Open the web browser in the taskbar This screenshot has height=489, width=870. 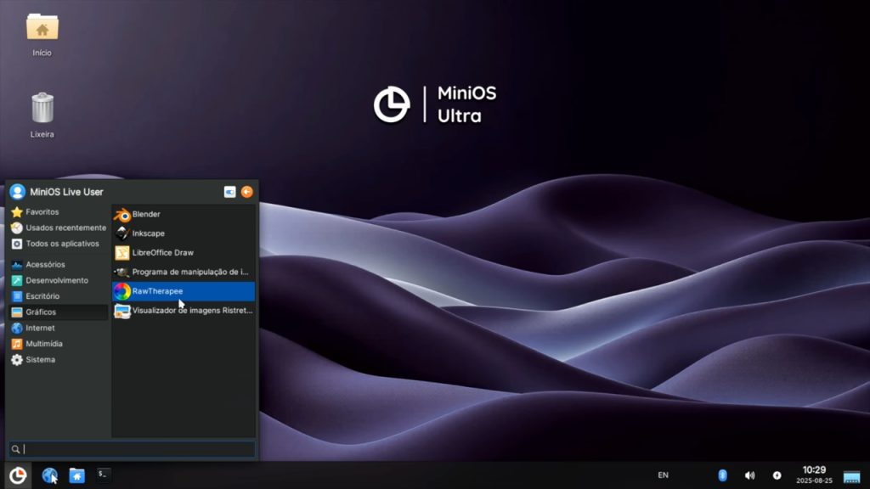point(50,475)
